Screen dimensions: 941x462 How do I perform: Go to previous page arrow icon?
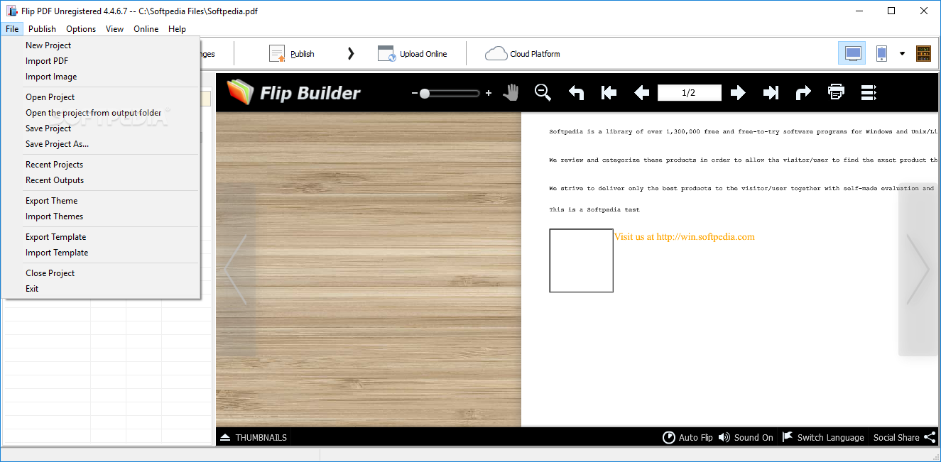click(x=641, y=93)
